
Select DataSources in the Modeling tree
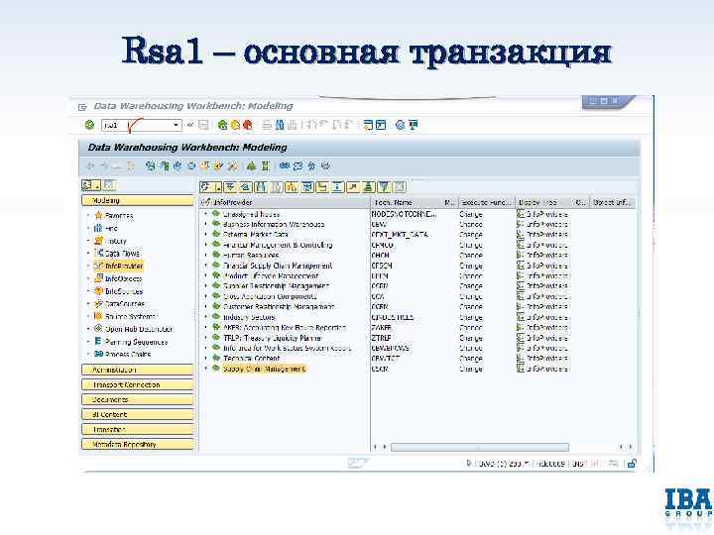pyautogui.click(x=125, y=303)
